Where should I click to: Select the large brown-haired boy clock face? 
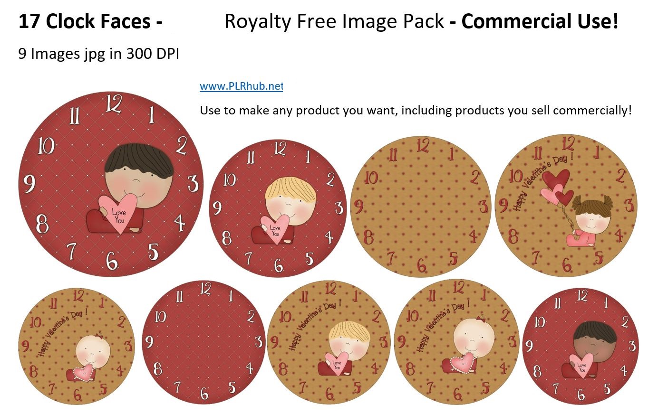click(x=111, y=184)
